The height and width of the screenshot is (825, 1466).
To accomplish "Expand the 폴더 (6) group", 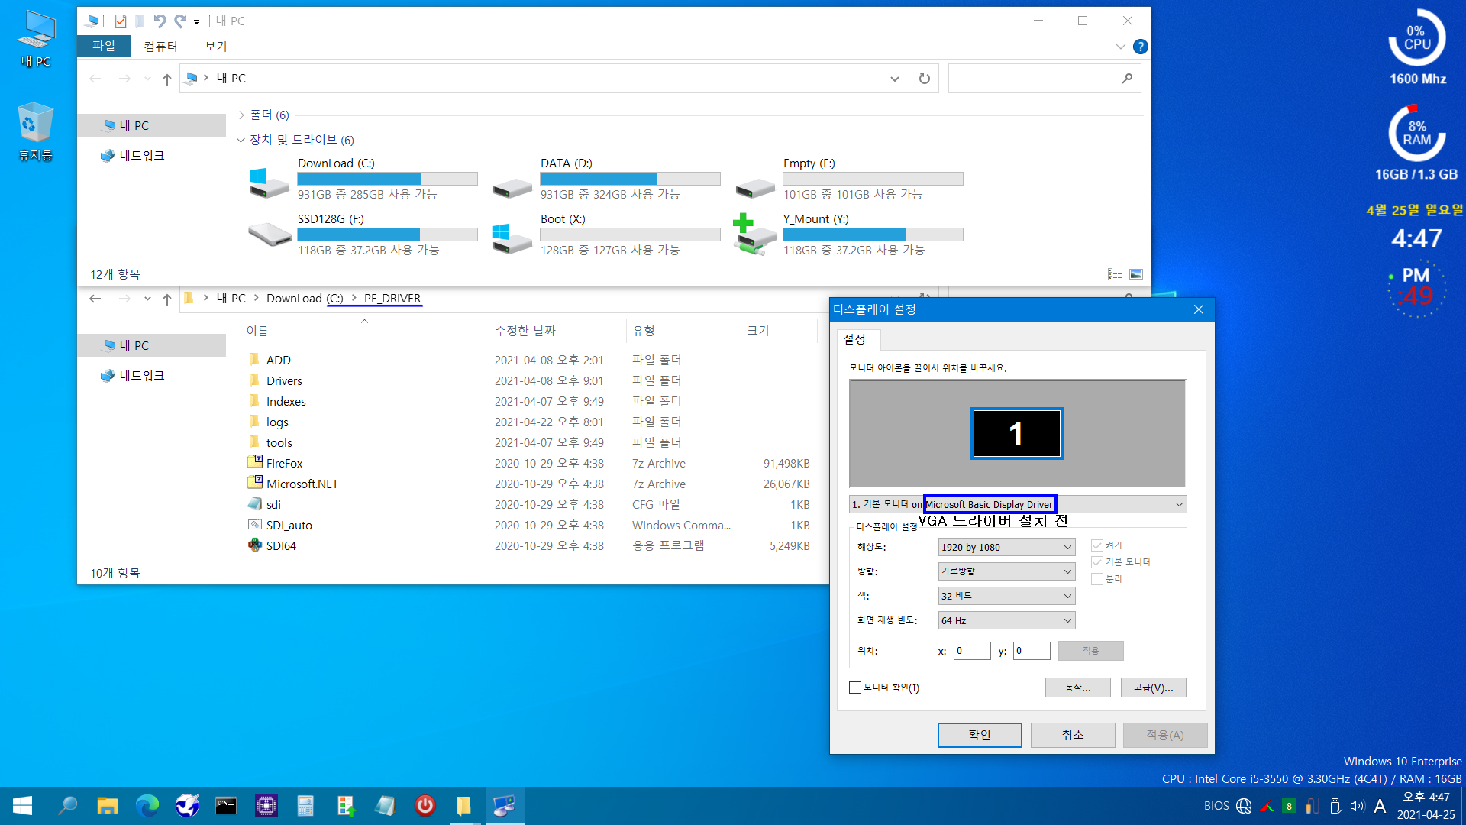I will pyautogui.click(x=241, y=115).
